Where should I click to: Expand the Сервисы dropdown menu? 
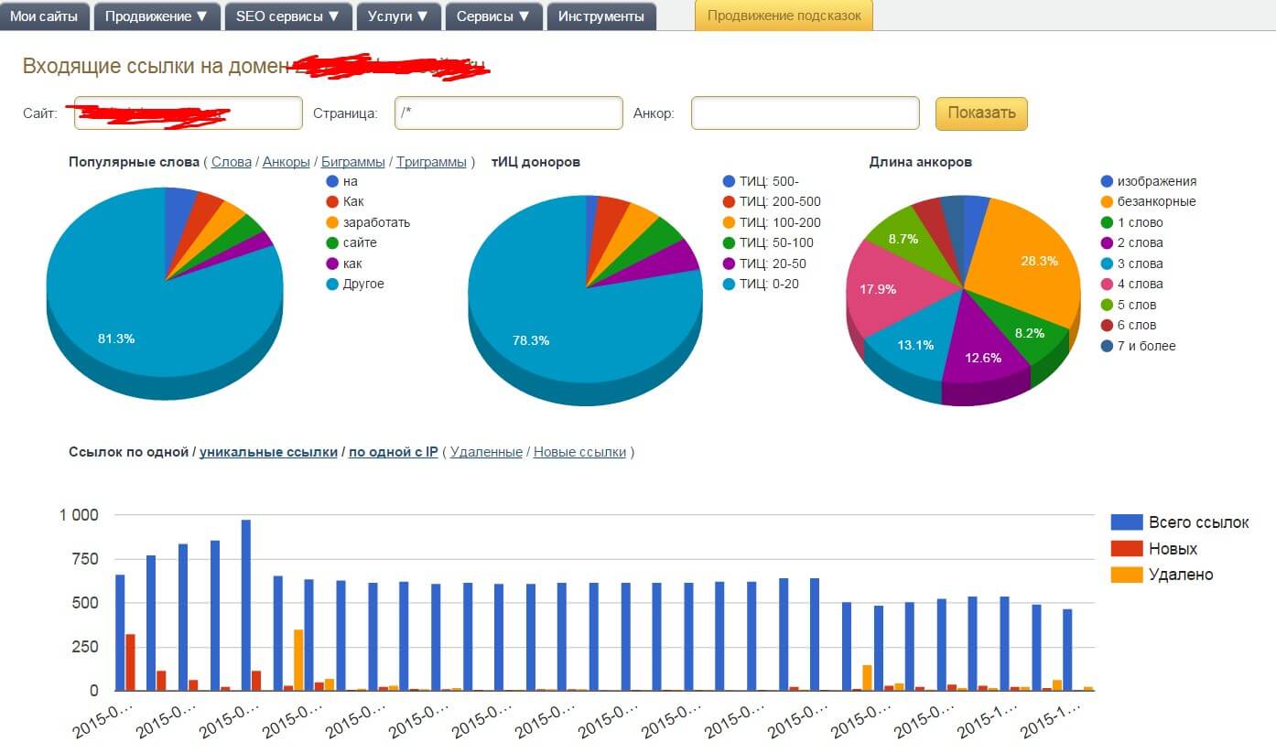[x=493, y=16]
